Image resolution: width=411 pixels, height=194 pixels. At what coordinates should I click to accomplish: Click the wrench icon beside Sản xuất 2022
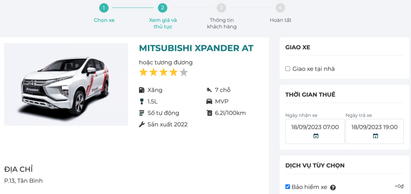click(x=142, y=124)
